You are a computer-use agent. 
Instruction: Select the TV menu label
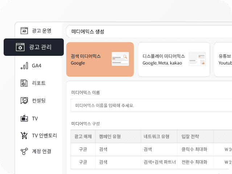click(x=35, y=119)
